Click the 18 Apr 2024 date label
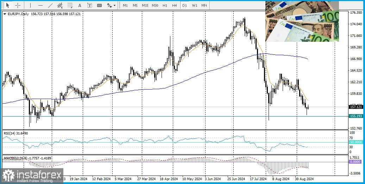 tap(169, 179)
